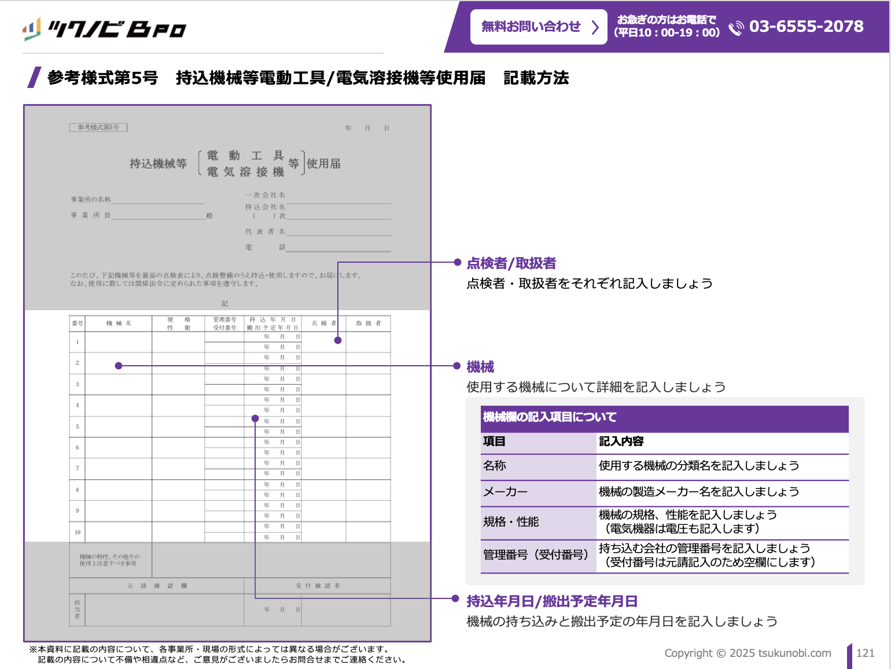This screenshot has width=891, height=669.
Task: Click the cell 使用する機械の分類名を記入しましょう
Action: coord(723,466)
